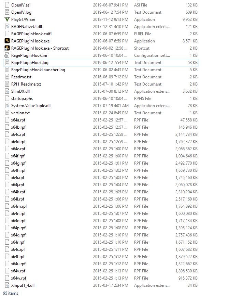Screen dimensions: 244x296
Task: Select the System.ValueTuple.dll file name
Action: point(31,105)
